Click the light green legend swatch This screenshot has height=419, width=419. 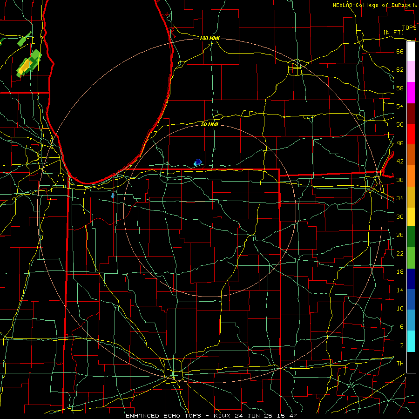[411, 258]
